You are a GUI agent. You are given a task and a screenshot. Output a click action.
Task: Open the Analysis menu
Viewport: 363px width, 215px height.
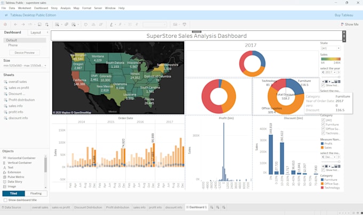coord(66,8)
